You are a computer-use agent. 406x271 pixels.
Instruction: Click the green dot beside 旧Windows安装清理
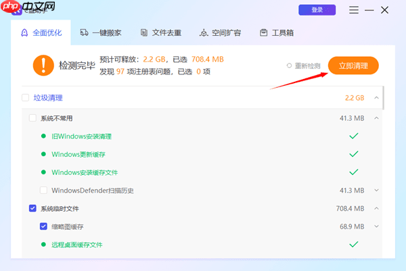tap(43, 136)
